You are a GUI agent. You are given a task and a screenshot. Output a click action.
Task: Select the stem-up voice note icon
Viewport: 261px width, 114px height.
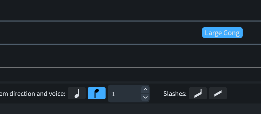tap(77, 93)
